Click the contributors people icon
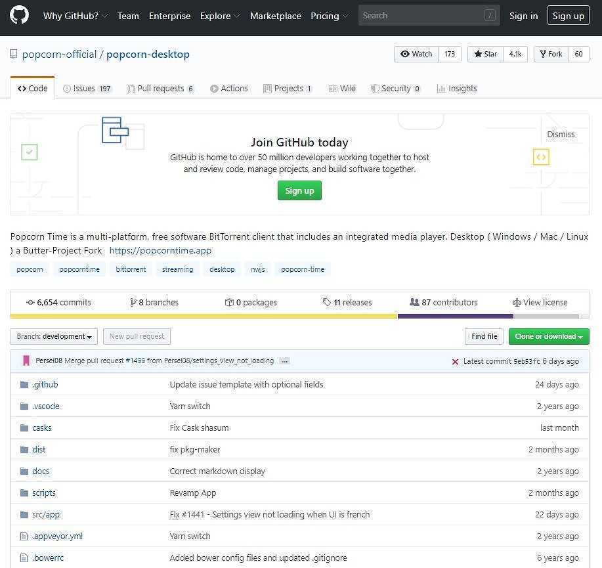Screen dimensions: 602x568 click(x=414, y=302)
